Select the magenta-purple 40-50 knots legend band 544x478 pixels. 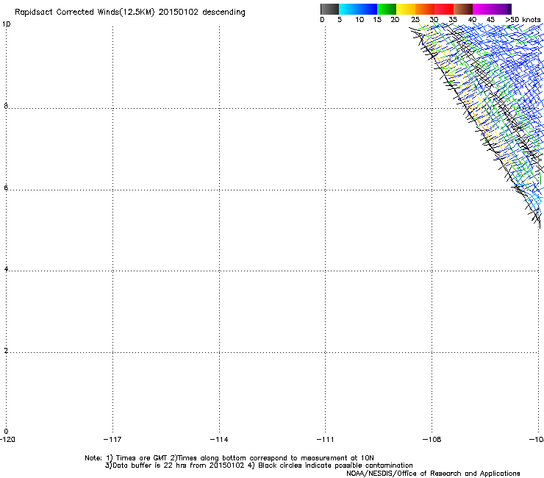coord(492,9)
